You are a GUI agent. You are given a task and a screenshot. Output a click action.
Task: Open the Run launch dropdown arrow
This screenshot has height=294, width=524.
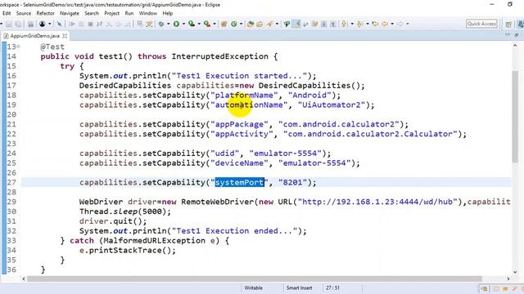tap(183, 24)
